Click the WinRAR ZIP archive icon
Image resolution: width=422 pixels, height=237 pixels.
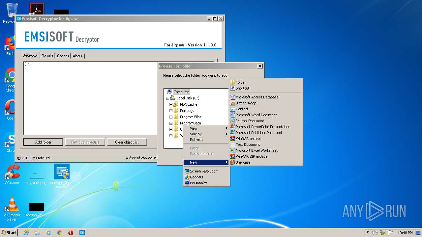232,156
